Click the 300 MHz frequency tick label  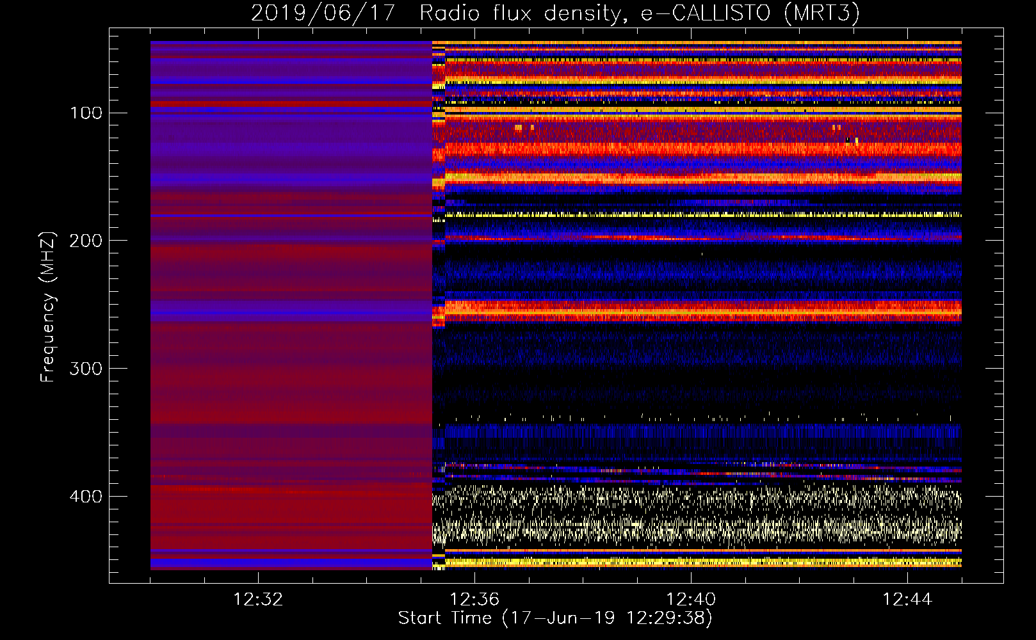click(x=86, y=369)
